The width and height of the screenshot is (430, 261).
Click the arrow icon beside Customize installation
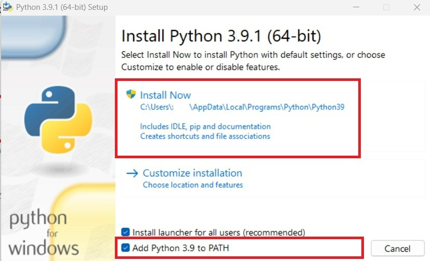click(132, 173)
